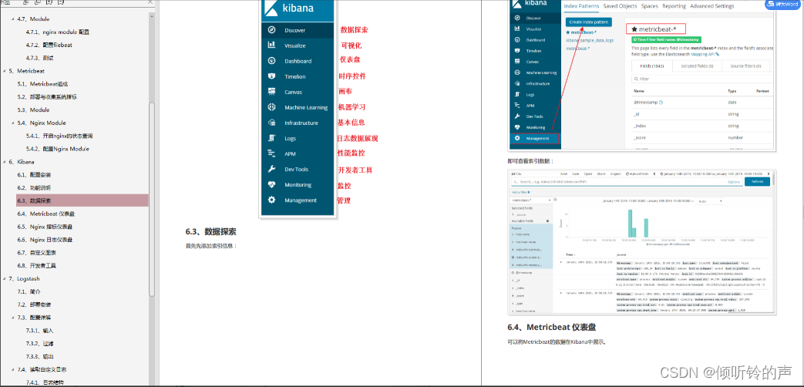This screenshot has height=387, width=804.
Task: Go to outline item 5.1 Metricbeat组成
Action: [x=42, y=83]
